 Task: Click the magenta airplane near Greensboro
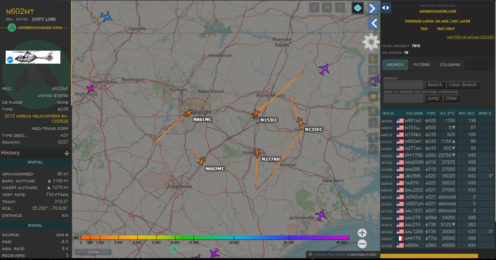coord(91,89)
